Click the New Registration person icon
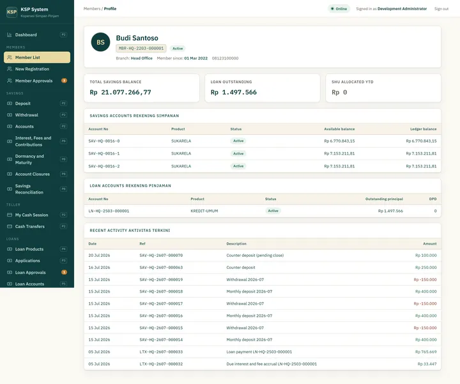 [10, 69]
